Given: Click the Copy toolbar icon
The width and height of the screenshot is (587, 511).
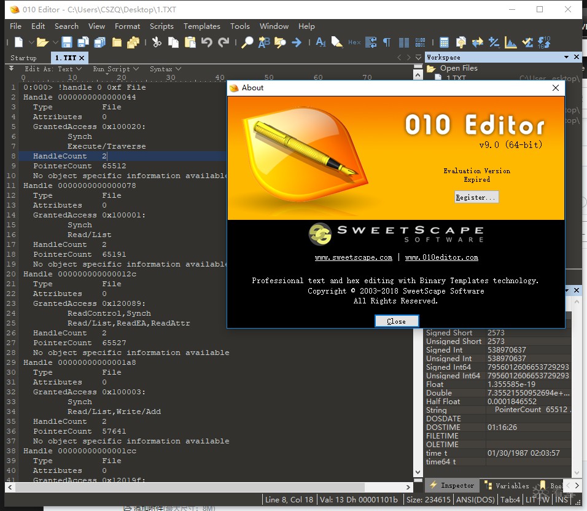Looking at the screenshot, I should (x=173, y=42).
